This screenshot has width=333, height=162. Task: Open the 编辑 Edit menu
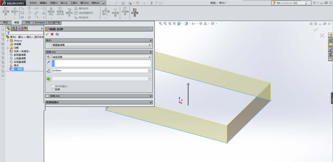(x=43, y=3)
